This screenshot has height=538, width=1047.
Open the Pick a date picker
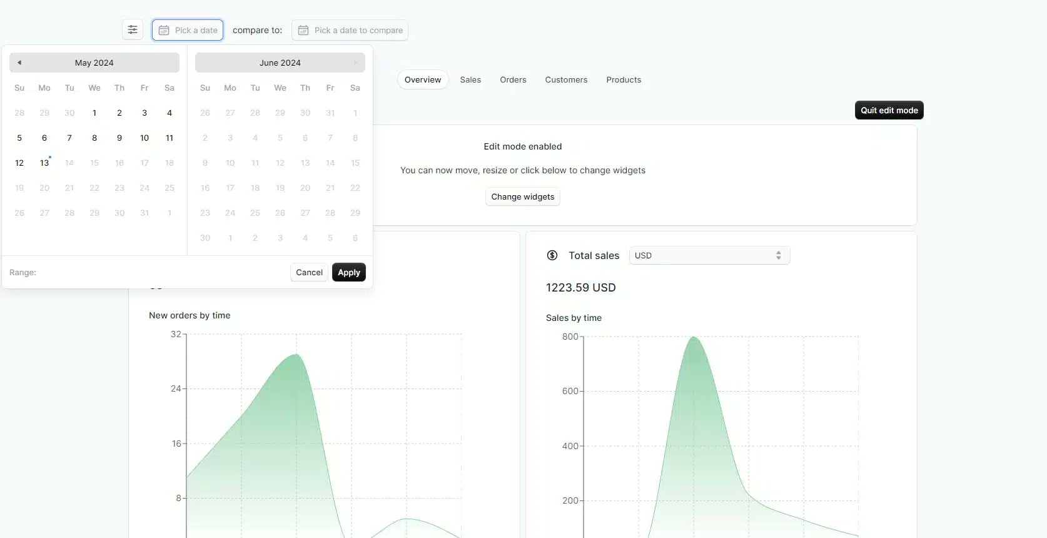pyautogui.click(x=188, y=30)
